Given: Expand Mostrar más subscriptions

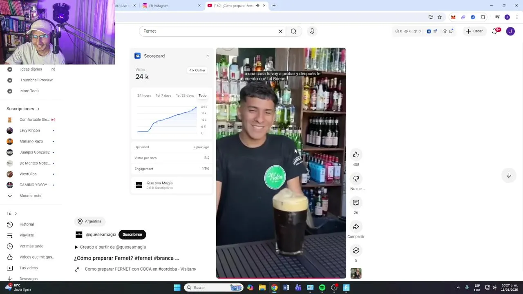Looking at the screenshot, I should click(31, 196).
